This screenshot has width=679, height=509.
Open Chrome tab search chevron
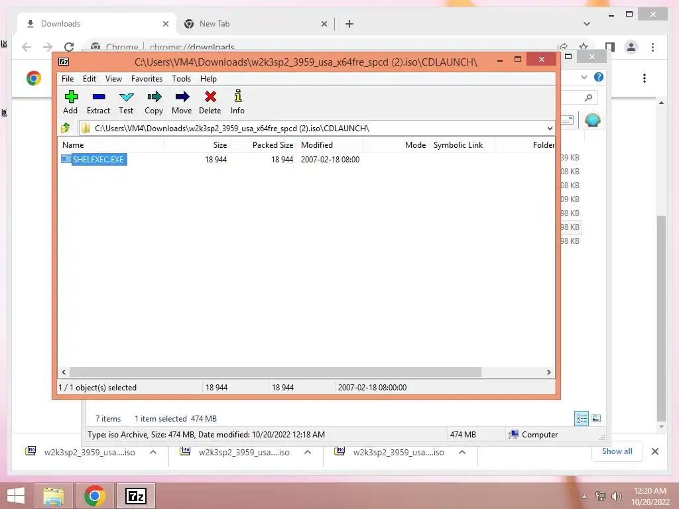[x=587, y=24]
